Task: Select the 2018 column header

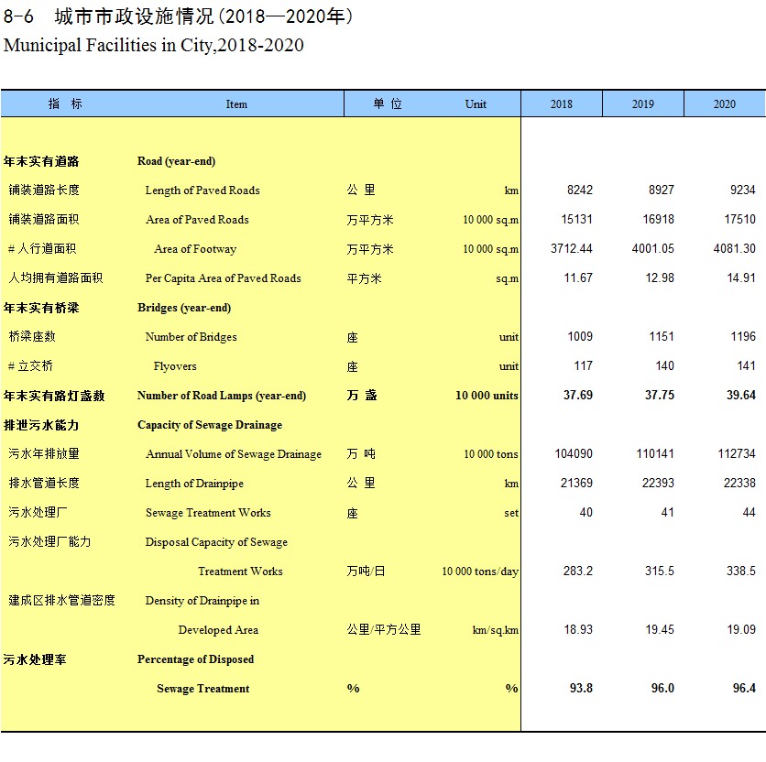Action: (562, 104)
